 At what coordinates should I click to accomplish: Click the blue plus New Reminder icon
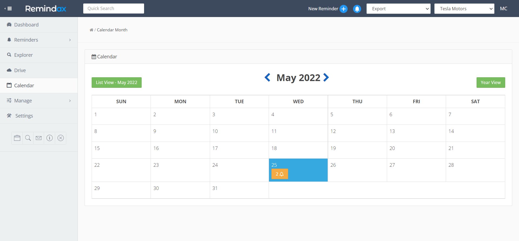click(344, 9)
